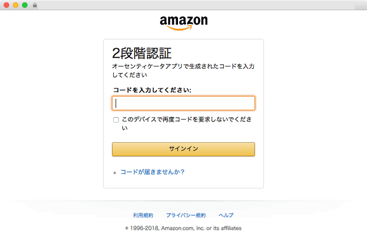Screen dimensions: 367x247
Task: Click the 2段階認証 heading
Action: 142,53
